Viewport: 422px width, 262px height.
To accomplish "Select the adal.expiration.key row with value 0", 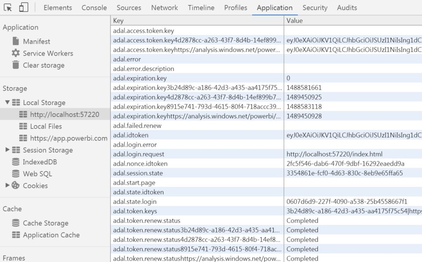I will click(266, 78).
